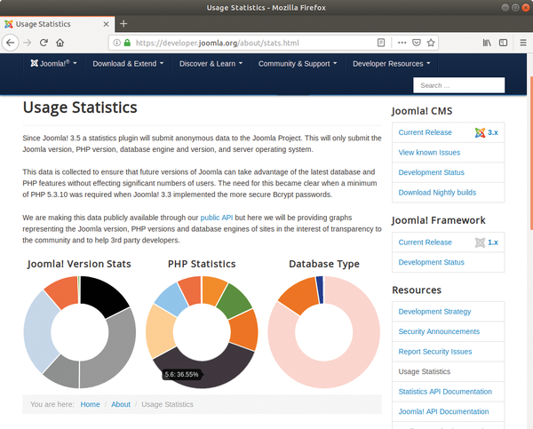Image resolution: width=533 pixels, height=429 pixels.
Task: Click Home in the breadcrumb
Action: coord(90,404)
